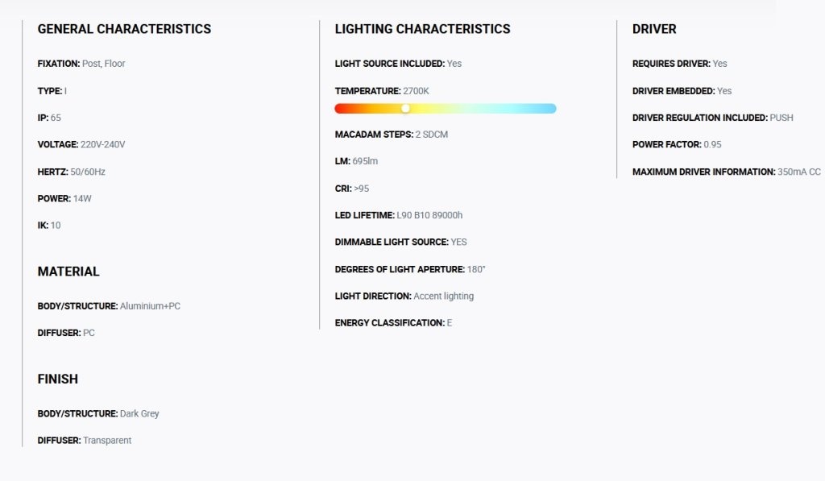The height and width of the screenshot is (481, 825).
Task: Click the Maximum Driver Information 350mA CC text
Action: (726, 172)
